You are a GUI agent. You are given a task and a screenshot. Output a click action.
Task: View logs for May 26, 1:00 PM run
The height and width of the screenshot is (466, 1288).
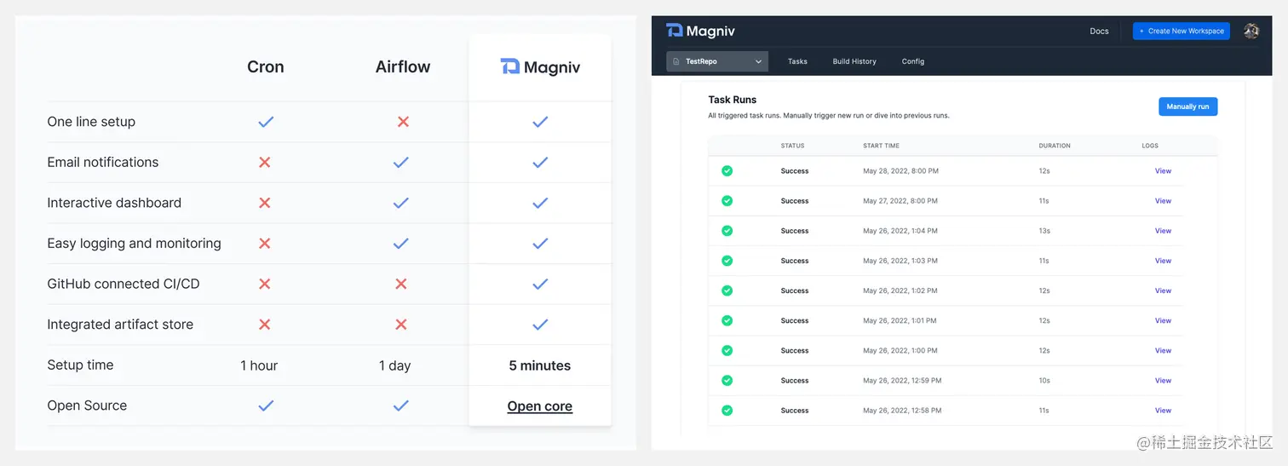pyautogui.click(x=1163, y=350)
